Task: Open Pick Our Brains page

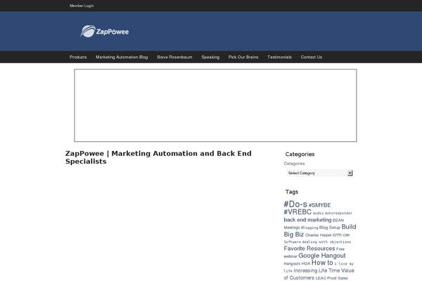Action: tap(243, 57)
